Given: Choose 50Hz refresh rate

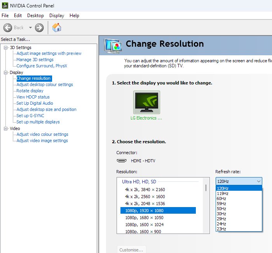Looking at the screenshot, I should click(239, 209).
